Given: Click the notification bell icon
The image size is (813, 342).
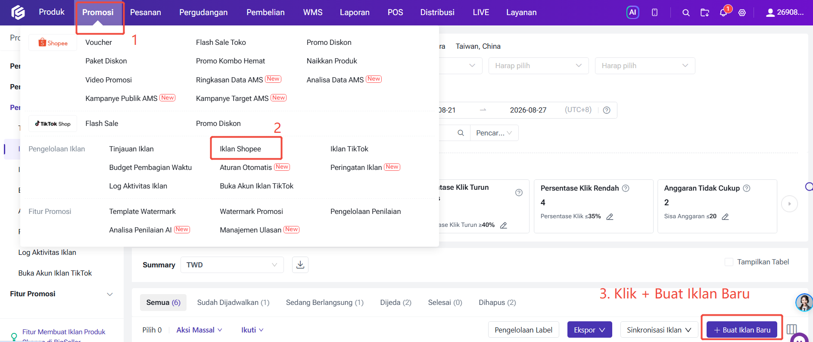Looking at the screenshot, I should [x=723, y=13].
